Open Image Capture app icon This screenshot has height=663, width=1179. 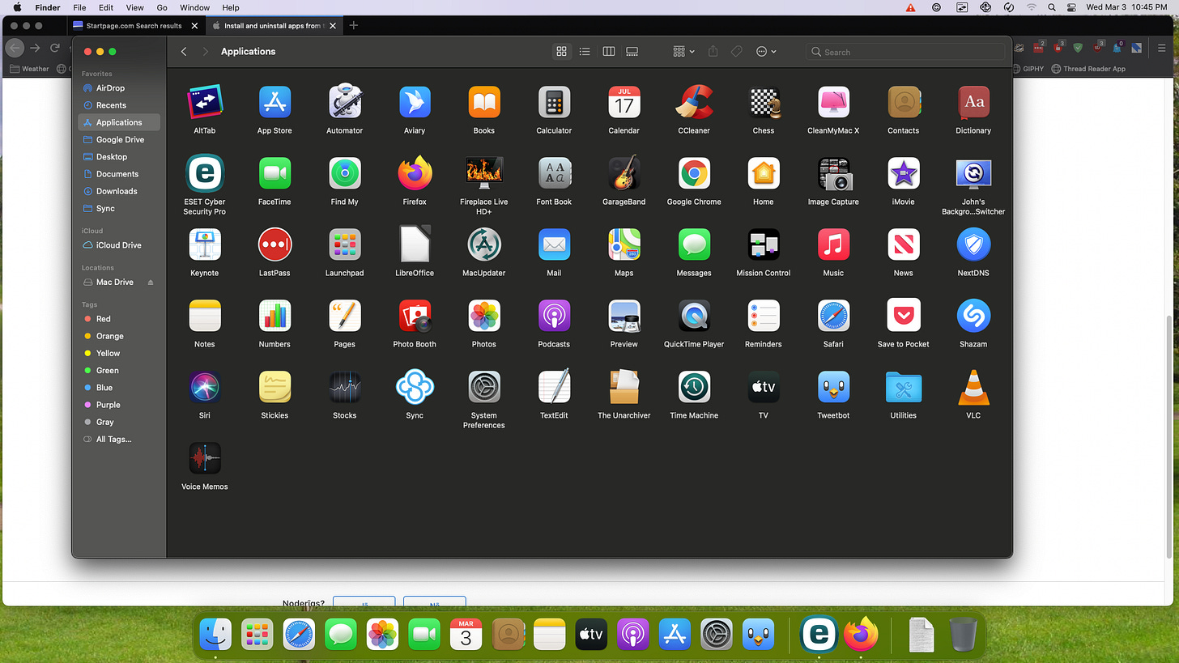[x=833, y=173]
